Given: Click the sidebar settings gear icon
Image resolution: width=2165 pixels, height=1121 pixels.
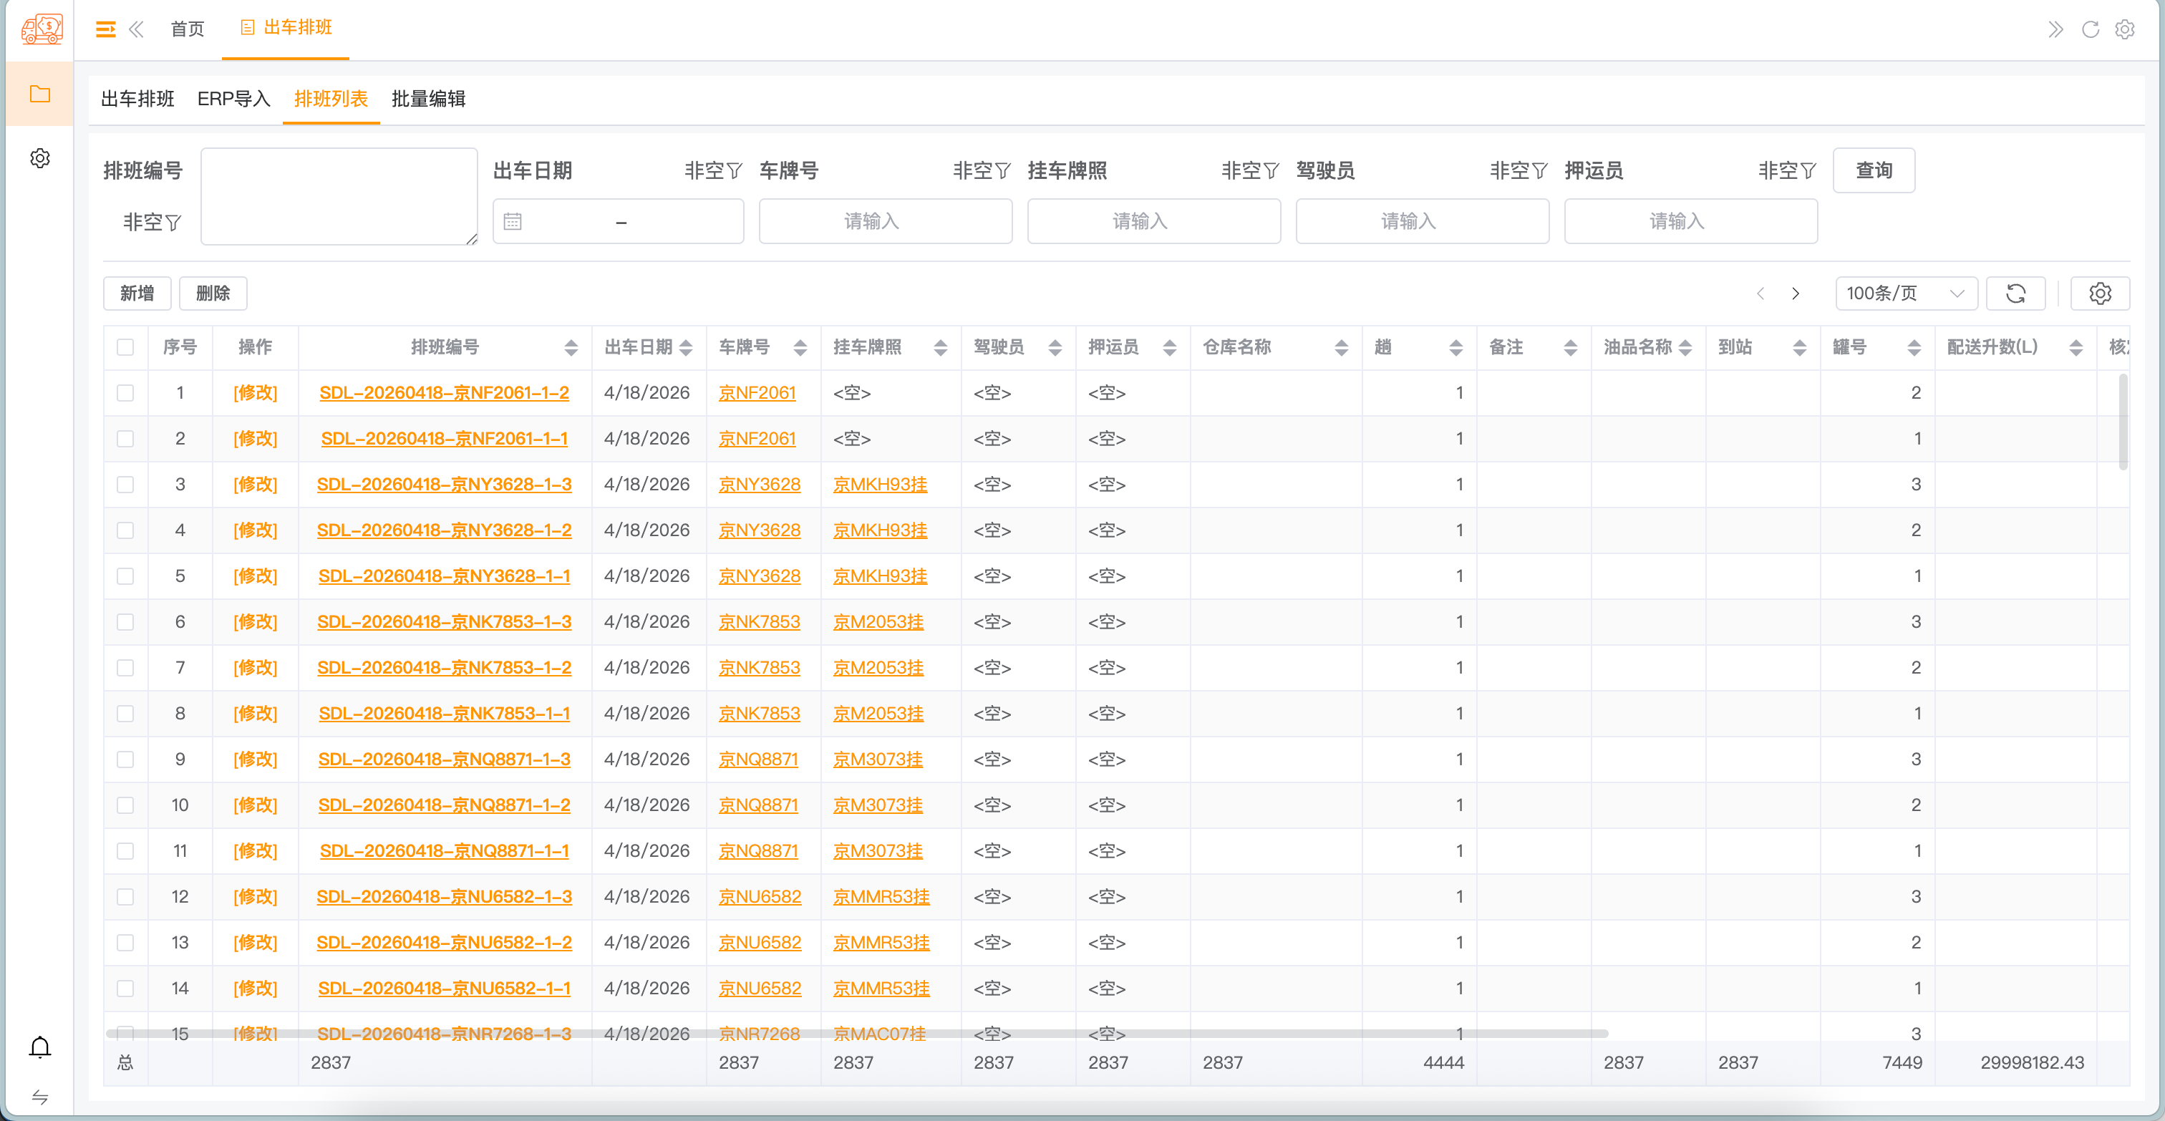Looking at the screenshot, I should pyautogui.click(x=39, y=158).
